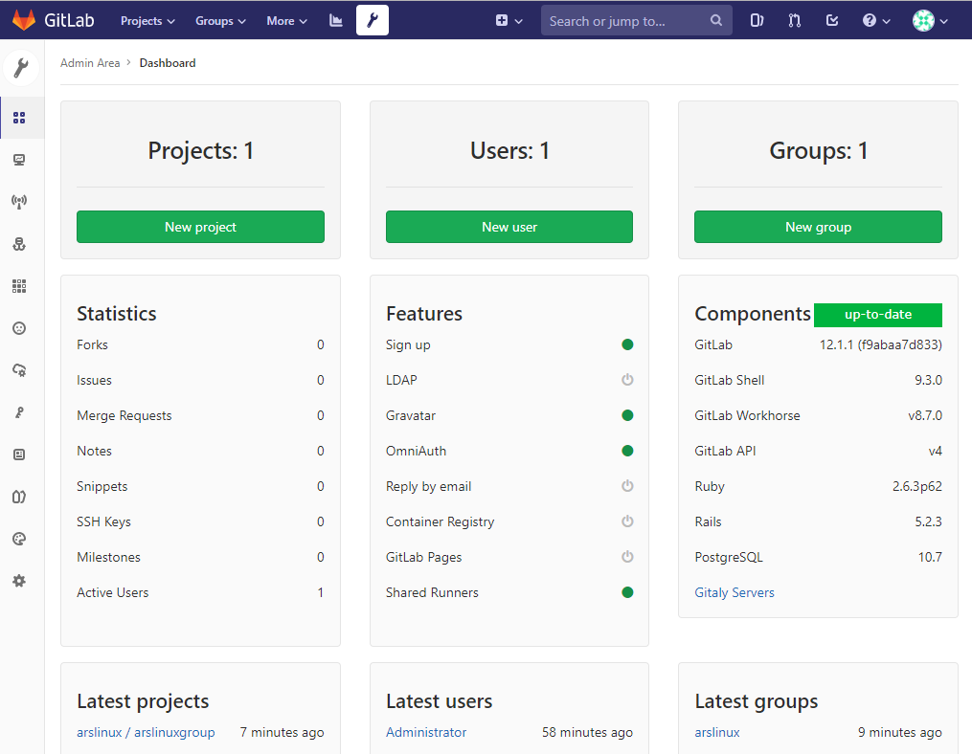
Task: Open the System Hooks anchor icon
Action: coord(19,244)
